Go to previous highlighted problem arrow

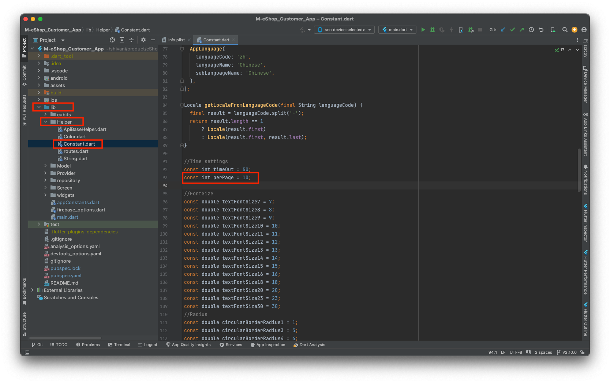[570, 50]
